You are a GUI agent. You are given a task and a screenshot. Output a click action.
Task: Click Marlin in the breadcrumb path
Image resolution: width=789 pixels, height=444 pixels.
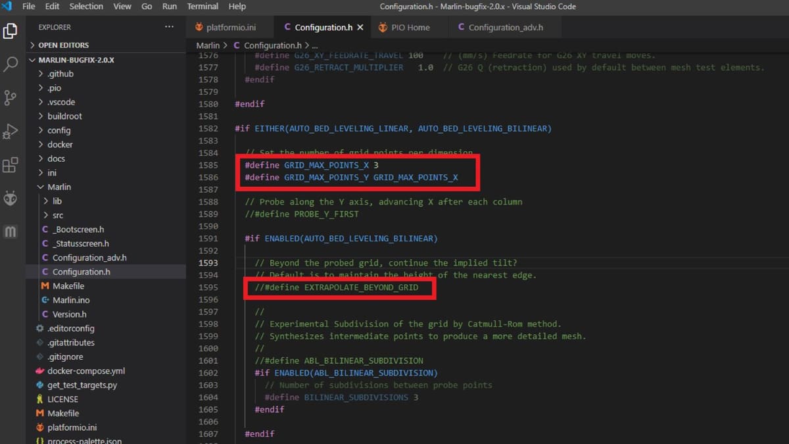208,45
